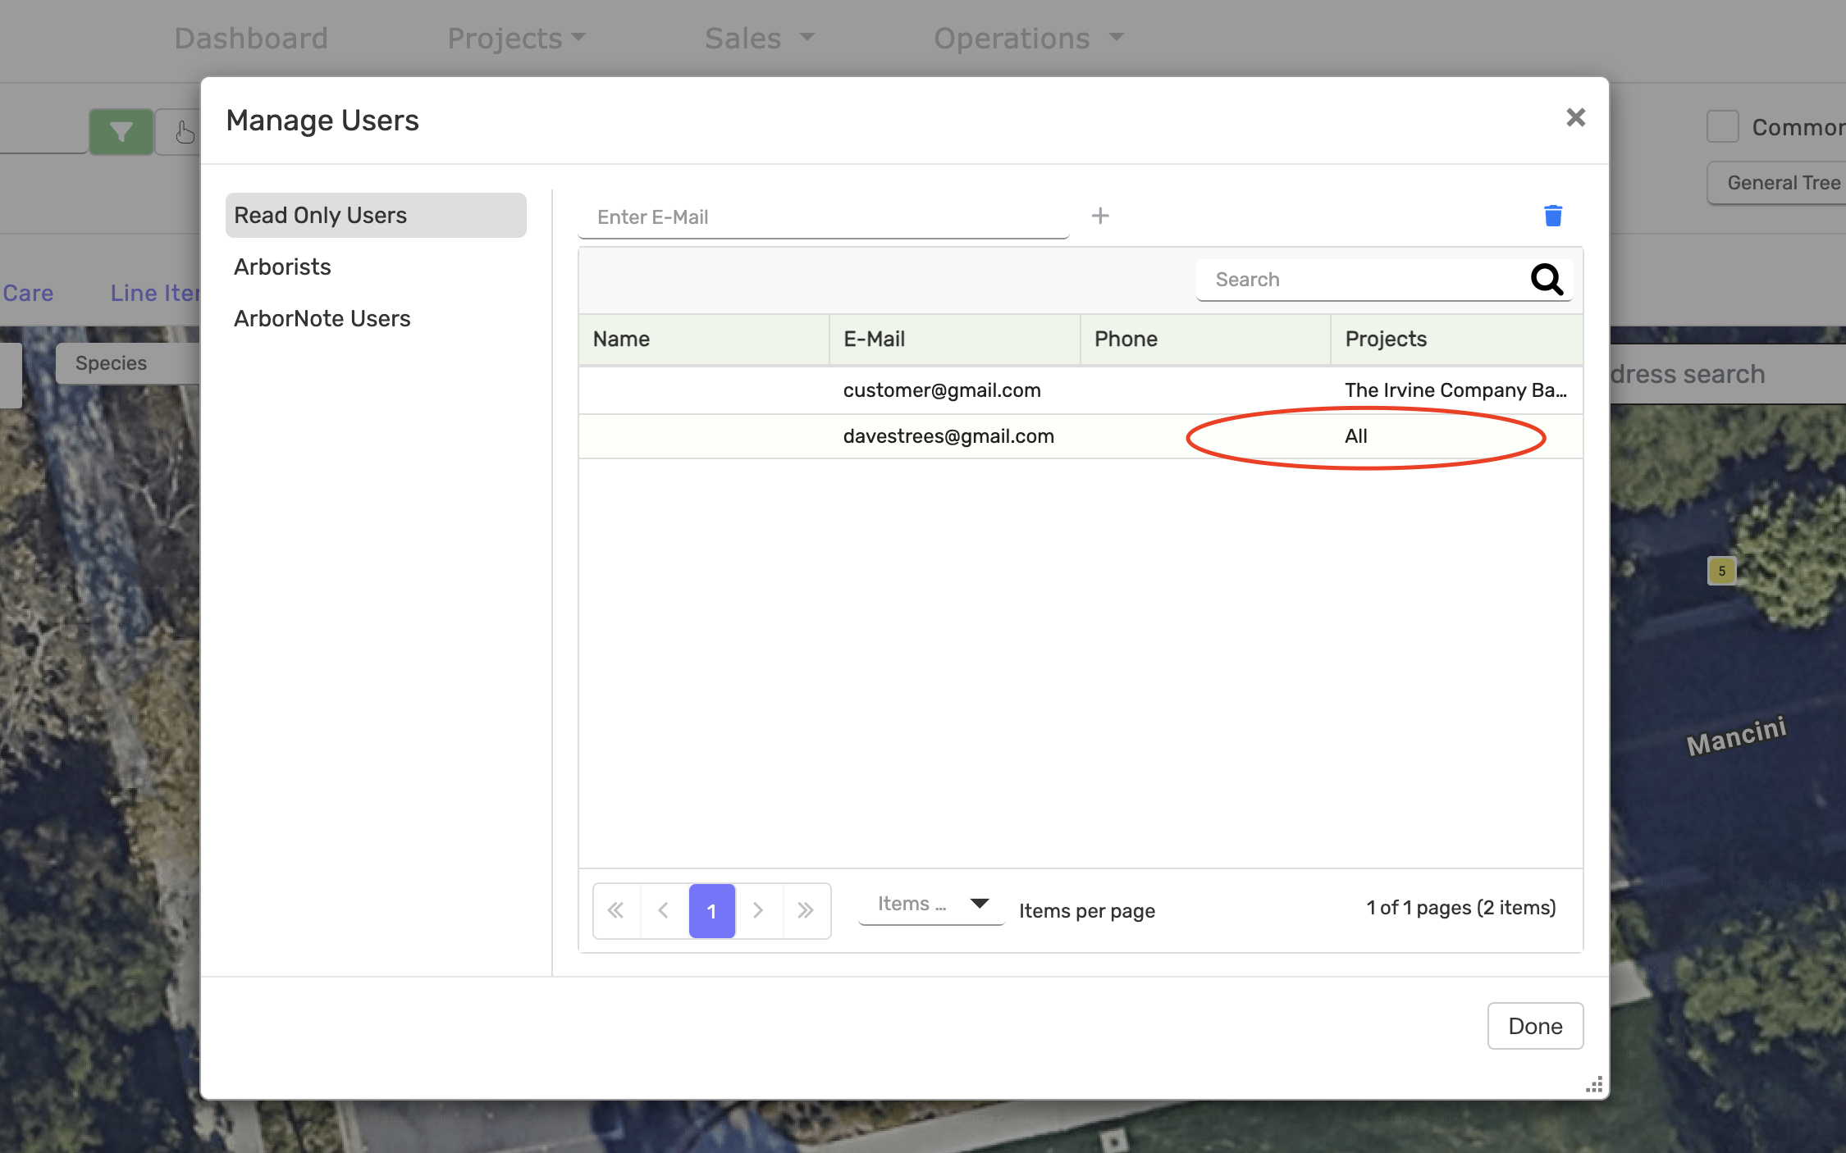Select Read Only Users category
The width and height of the screenshot is (1846, 1153).
[x=376, y=215]
